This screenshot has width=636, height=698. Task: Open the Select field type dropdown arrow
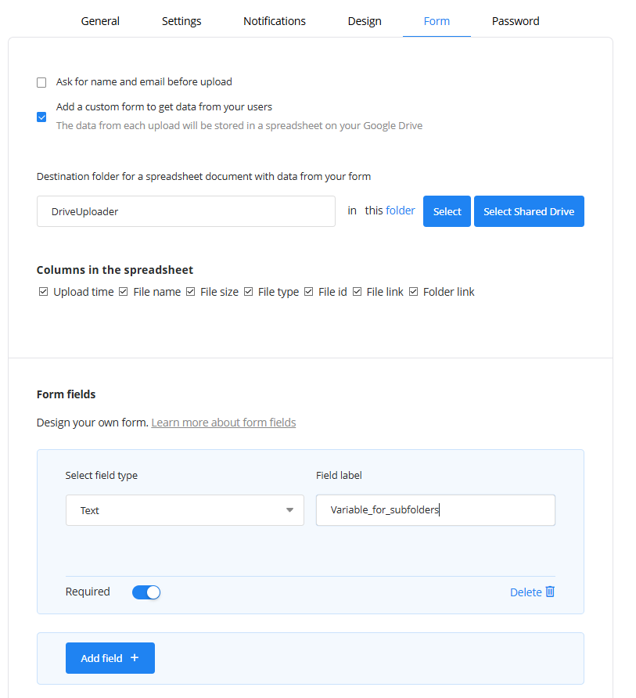point(289,510)
